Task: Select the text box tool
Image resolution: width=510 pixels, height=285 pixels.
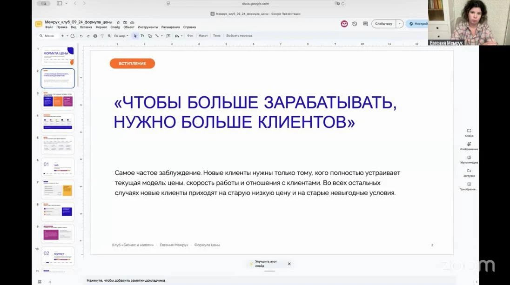Action: click(142, 36)
